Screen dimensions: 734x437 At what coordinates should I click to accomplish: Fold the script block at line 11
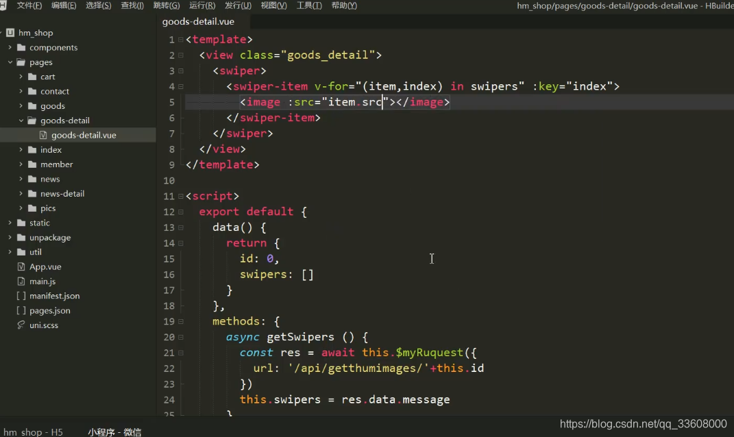pyautogui.click(x=181, y=196)
